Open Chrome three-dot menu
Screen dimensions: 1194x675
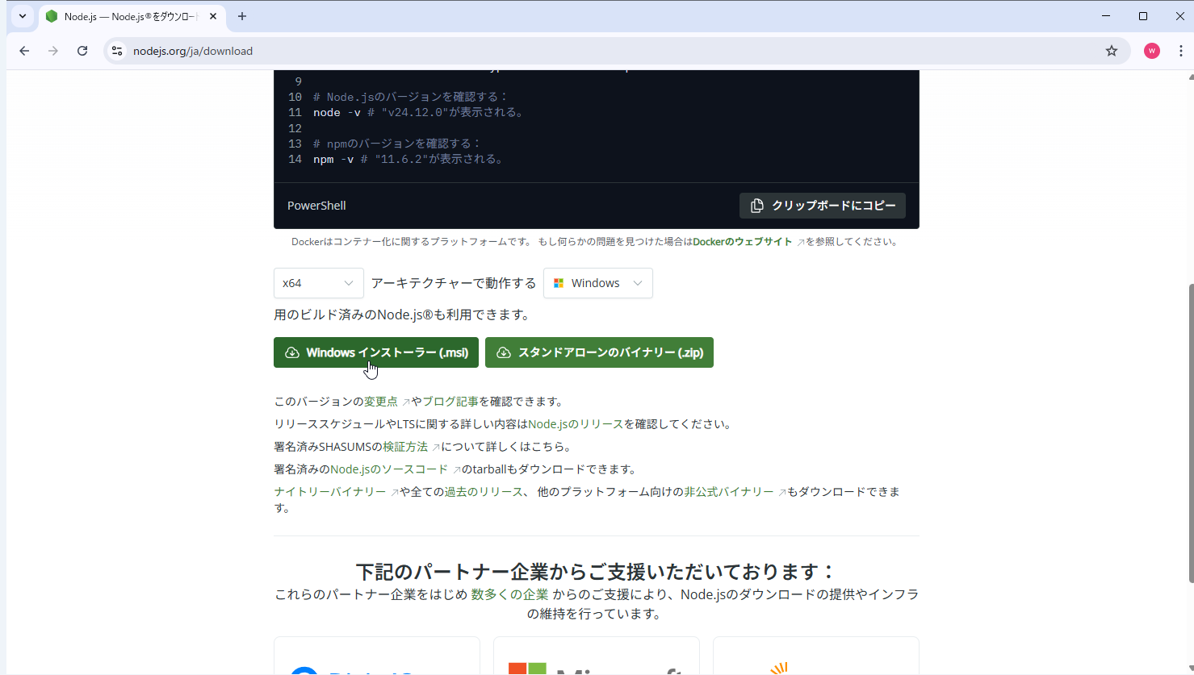pos(1180,51)
